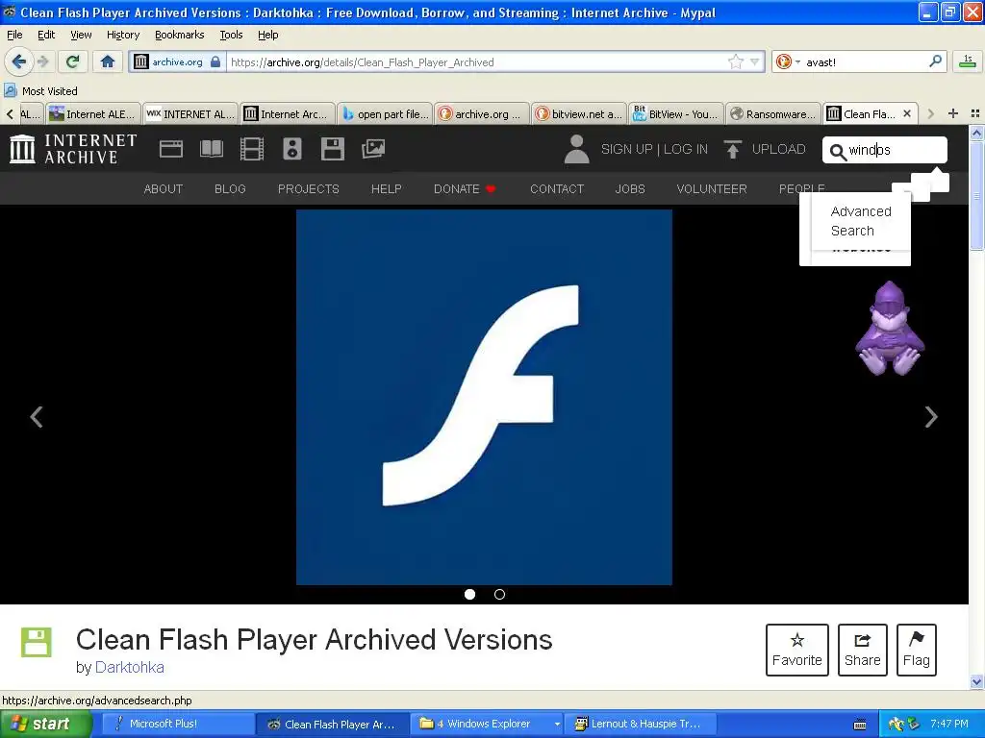This screenshot has width=985, height=738.
Task: Close the Clean Fla... tab
Action: 907,113
